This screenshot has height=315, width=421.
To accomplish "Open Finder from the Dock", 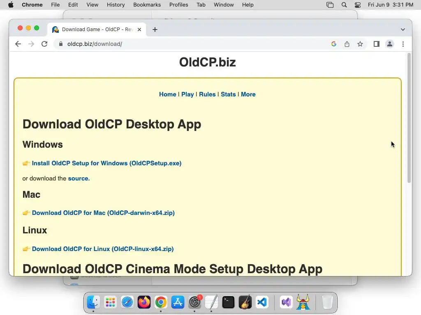I will 93,302.
